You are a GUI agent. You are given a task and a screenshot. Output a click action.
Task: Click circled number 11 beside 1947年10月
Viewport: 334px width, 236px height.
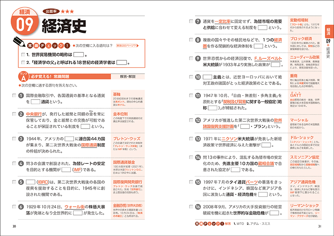198,96
